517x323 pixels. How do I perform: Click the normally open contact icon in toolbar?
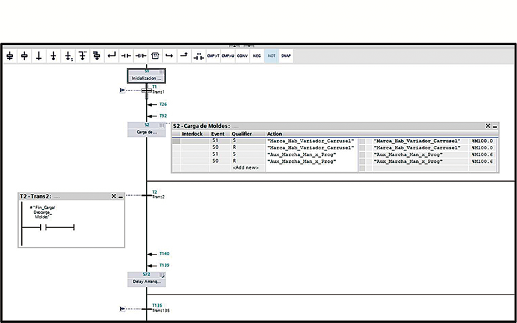[x=126, y=56]
